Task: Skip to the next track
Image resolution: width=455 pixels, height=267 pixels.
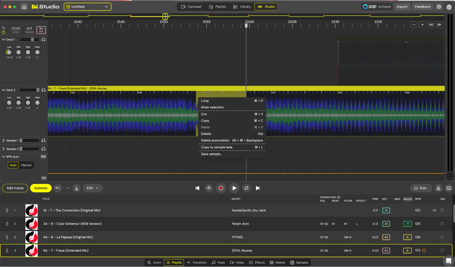Action: [258, 188]
